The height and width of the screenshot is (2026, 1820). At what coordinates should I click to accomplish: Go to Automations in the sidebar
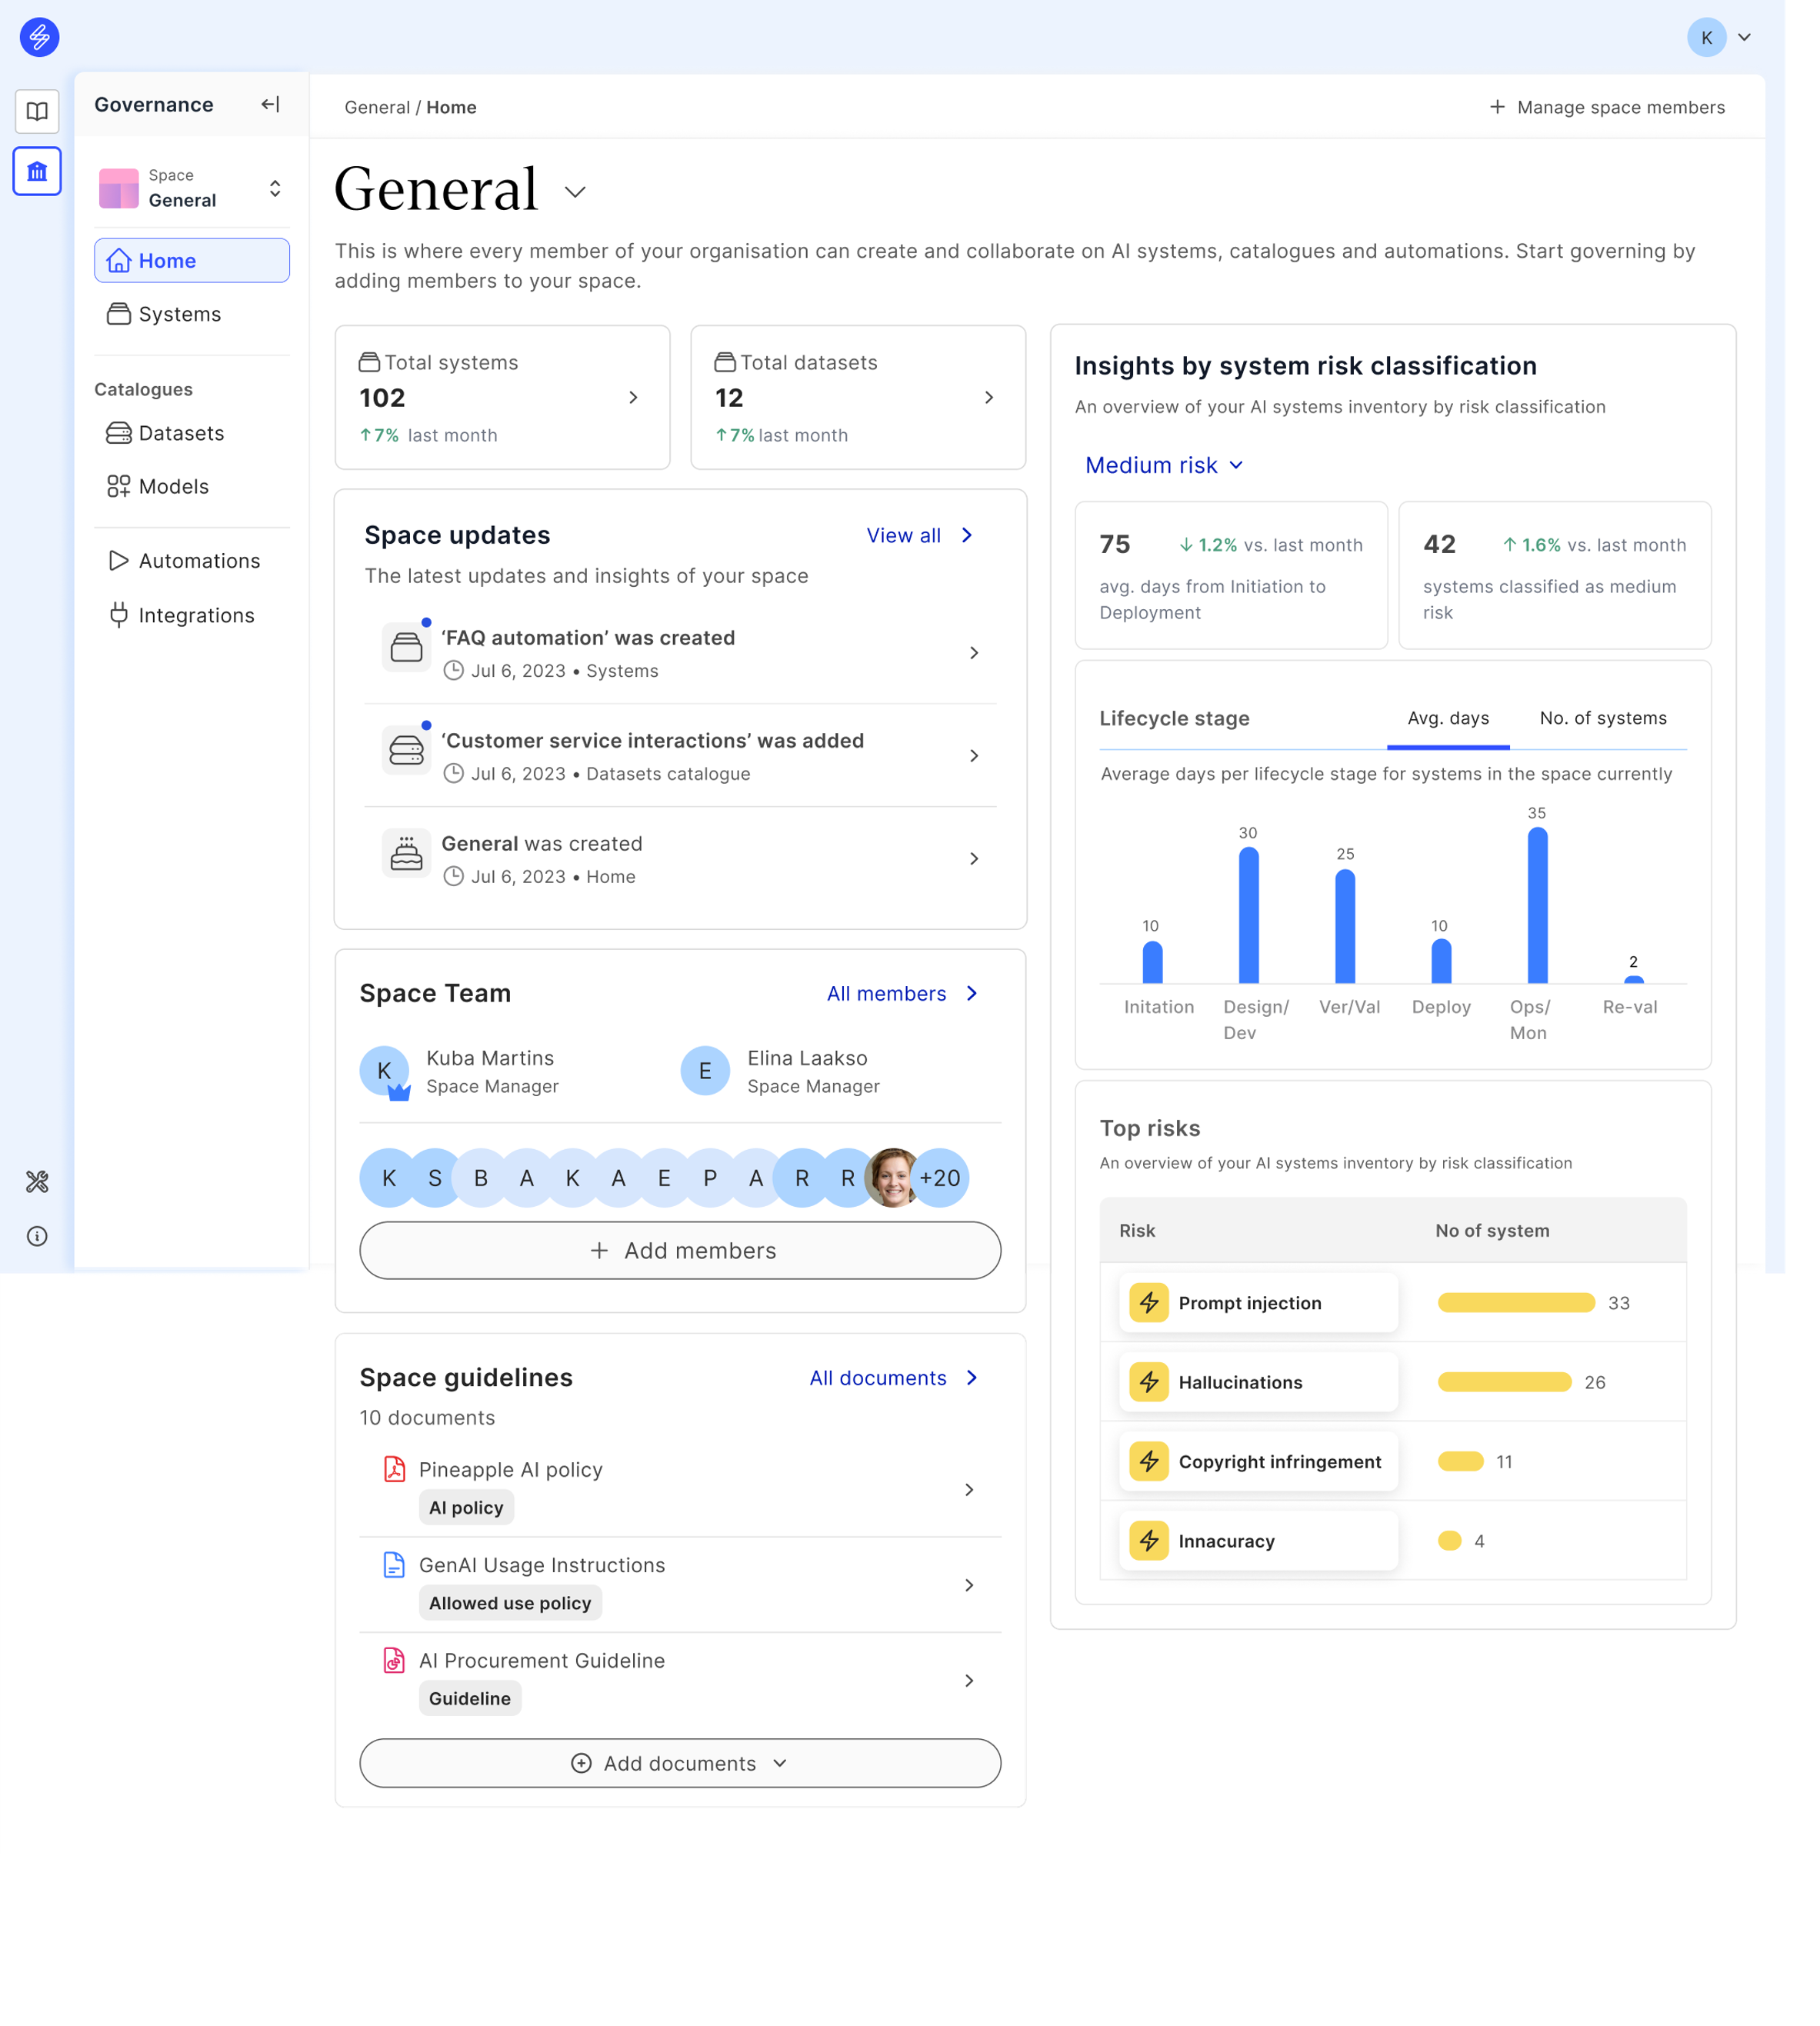coord(199,561)
